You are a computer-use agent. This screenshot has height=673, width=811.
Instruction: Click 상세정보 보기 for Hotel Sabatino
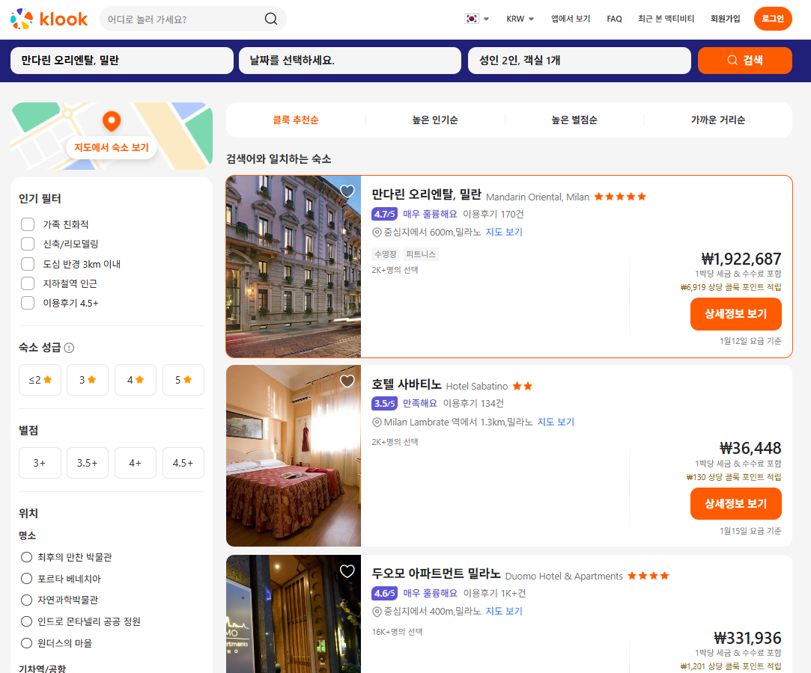point(735,503)
